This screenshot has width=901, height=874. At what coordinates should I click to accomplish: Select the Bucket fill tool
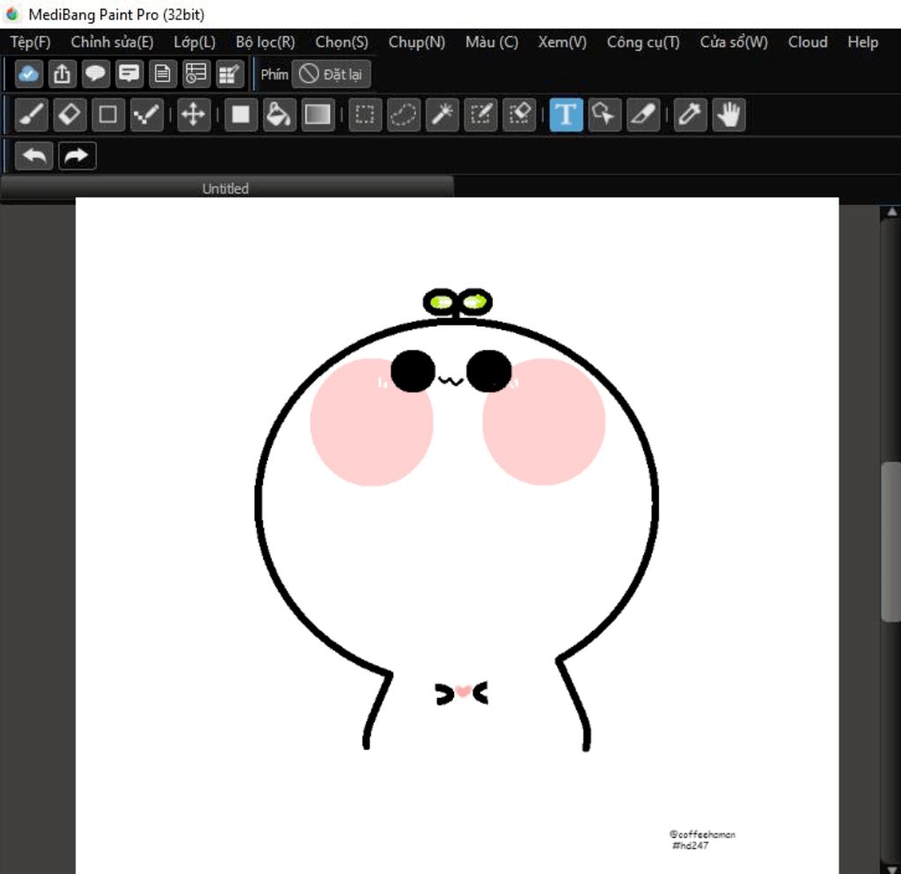click(279, 115)
